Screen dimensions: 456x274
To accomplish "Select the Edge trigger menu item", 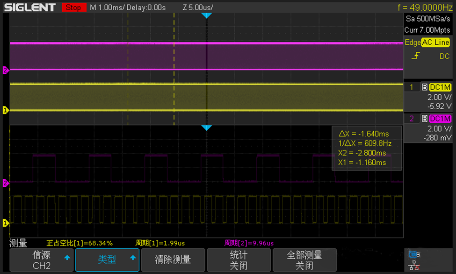I will (x=412, y=42).
